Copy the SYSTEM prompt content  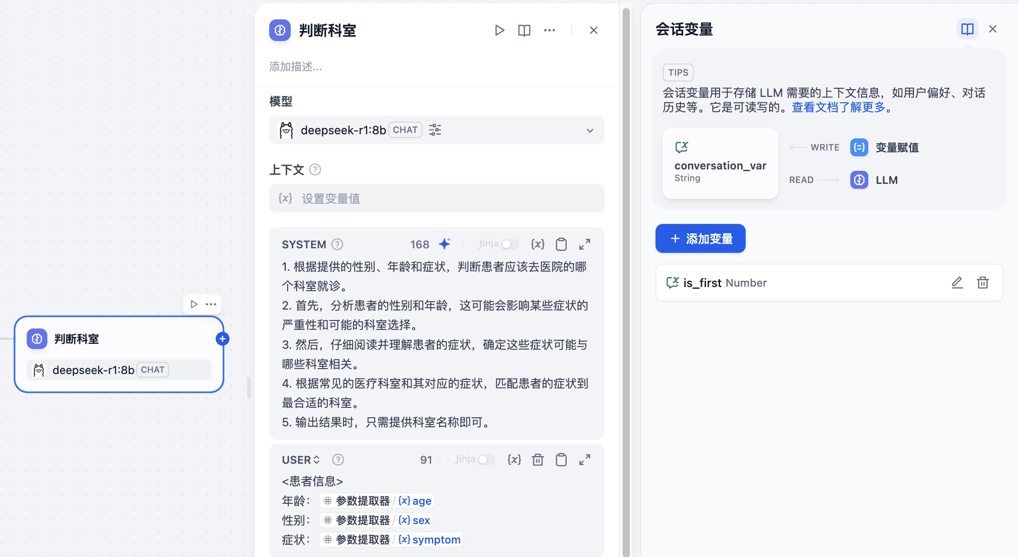click(x=561, y=244)
